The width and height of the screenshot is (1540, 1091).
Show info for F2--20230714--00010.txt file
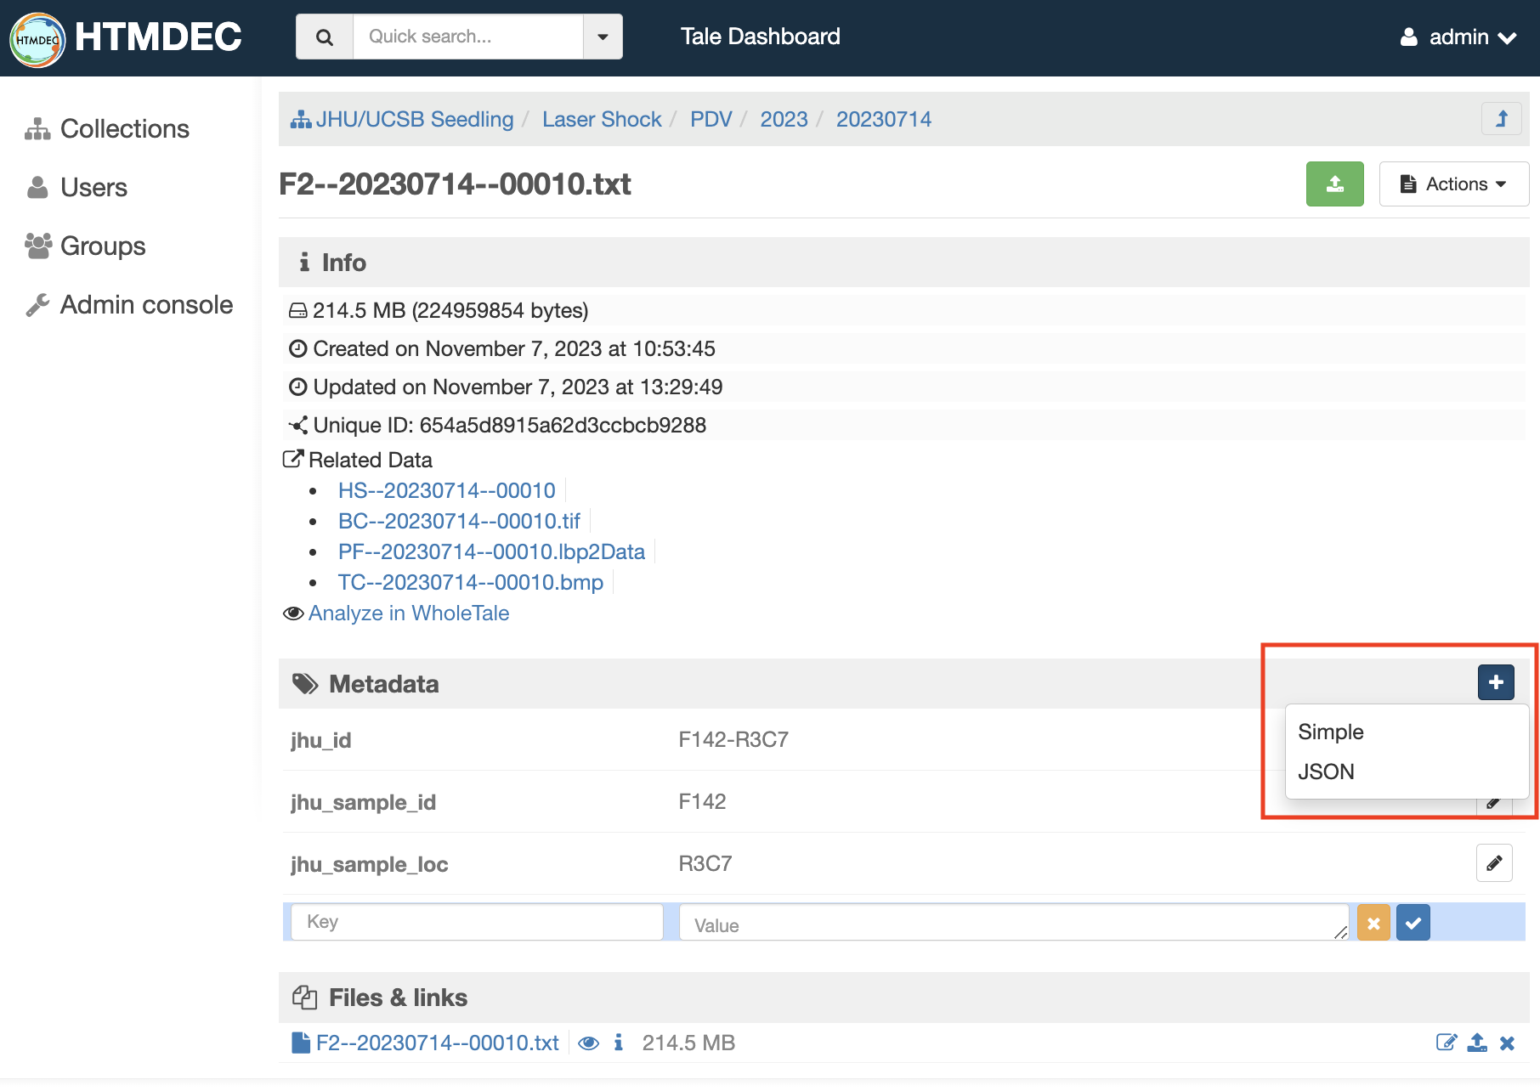tap(619, 1043)
